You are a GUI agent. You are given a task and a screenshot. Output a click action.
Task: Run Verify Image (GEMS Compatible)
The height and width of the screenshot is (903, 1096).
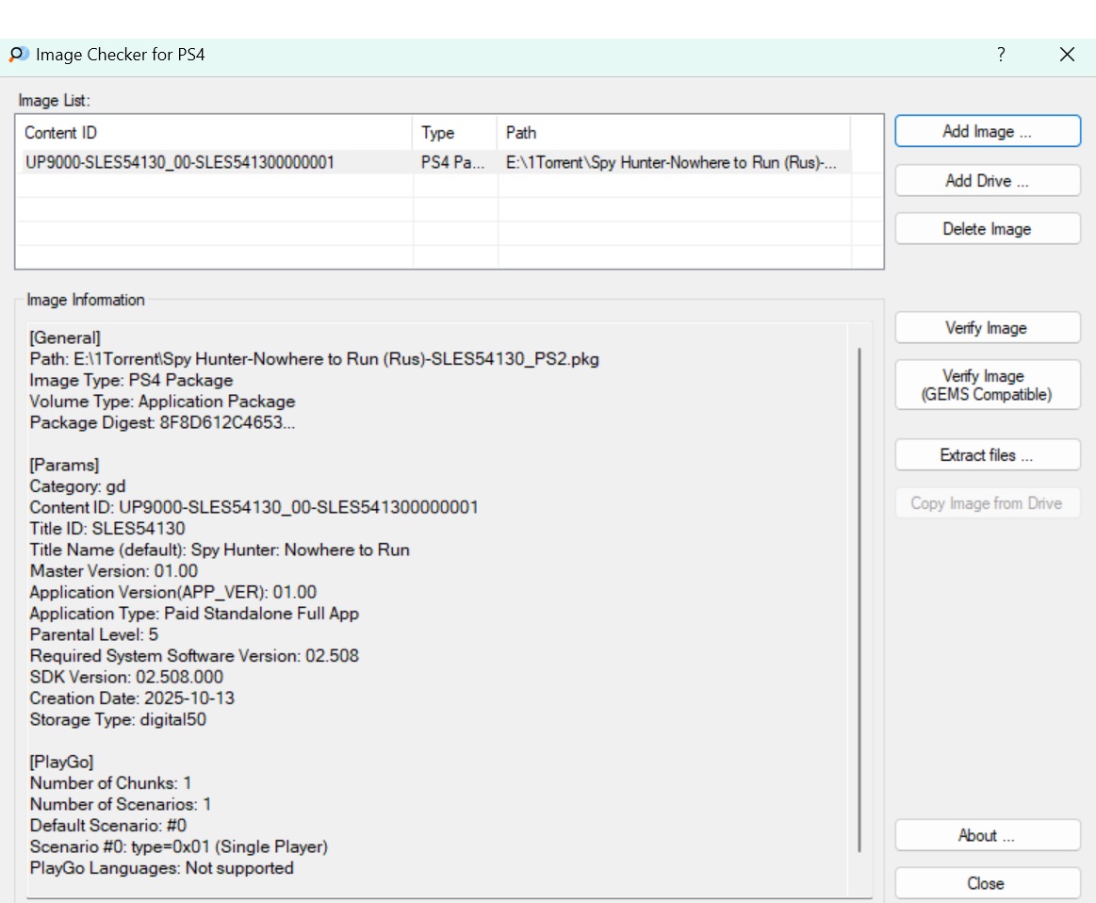coord(987,386)
